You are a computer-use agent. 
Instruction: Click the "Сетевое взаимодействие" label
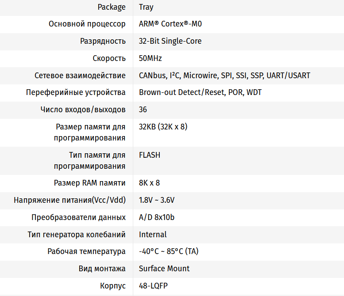click(80, 76)
